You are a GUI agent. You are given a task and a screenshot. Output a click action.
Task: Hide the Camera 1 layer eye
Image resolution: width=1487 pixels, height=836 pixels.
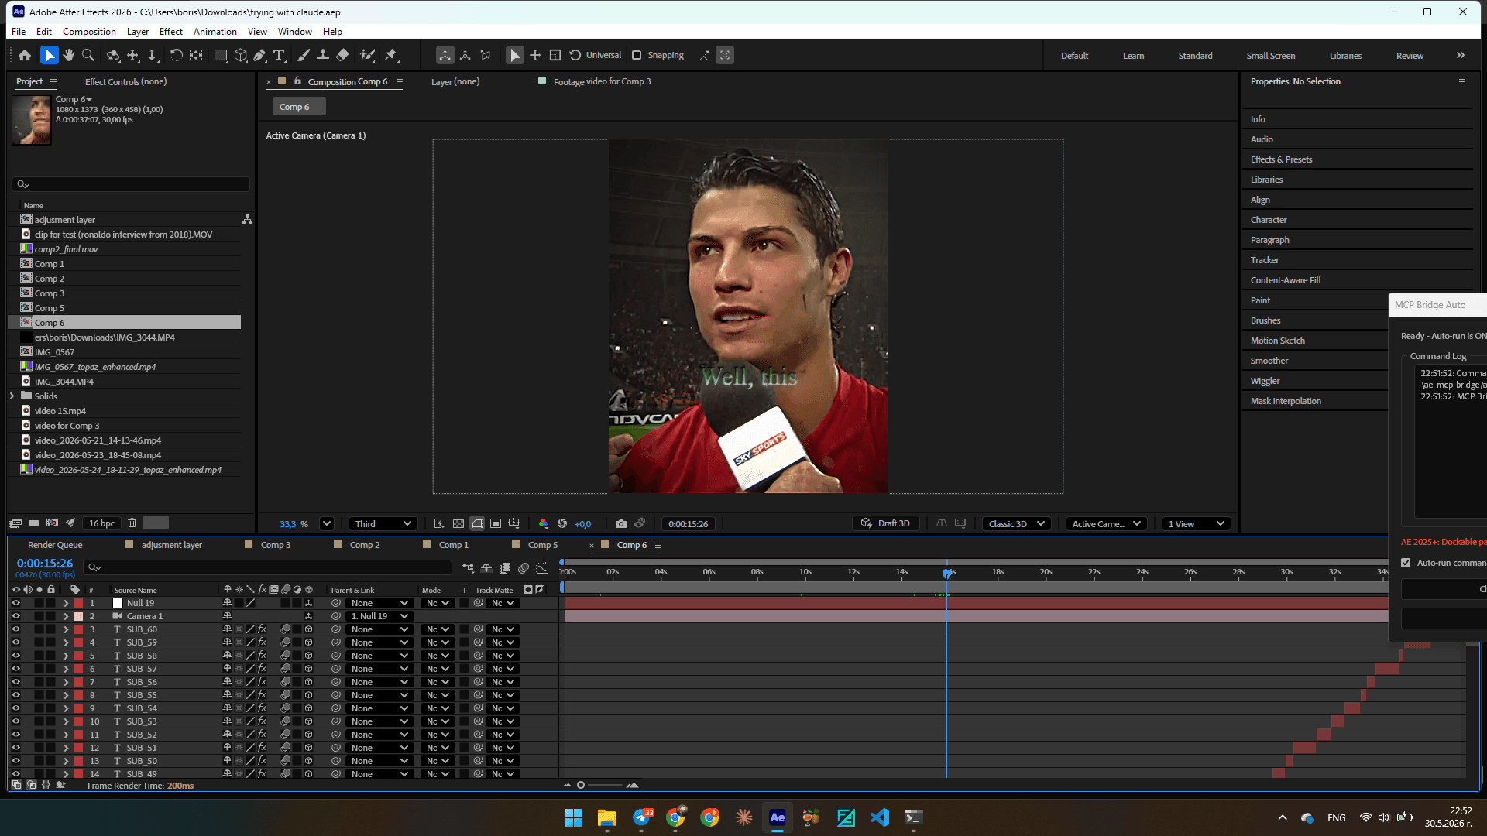coord(15,616)
